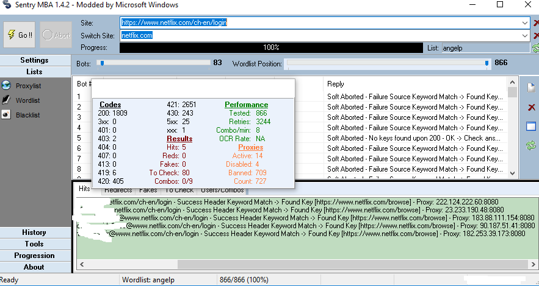Open the Wordlist pen icon
The width and height of the screenshot is (539, 286).
(x=7, y=100)
